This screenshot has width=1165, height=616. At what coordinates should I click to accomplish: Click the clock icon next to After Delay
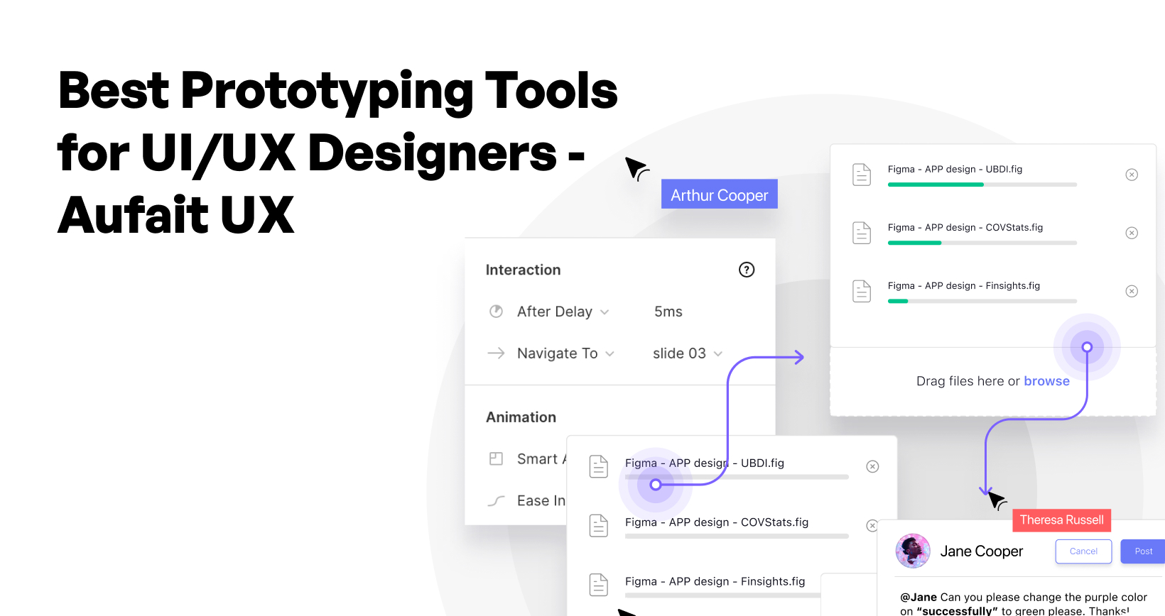click(496, 312)
